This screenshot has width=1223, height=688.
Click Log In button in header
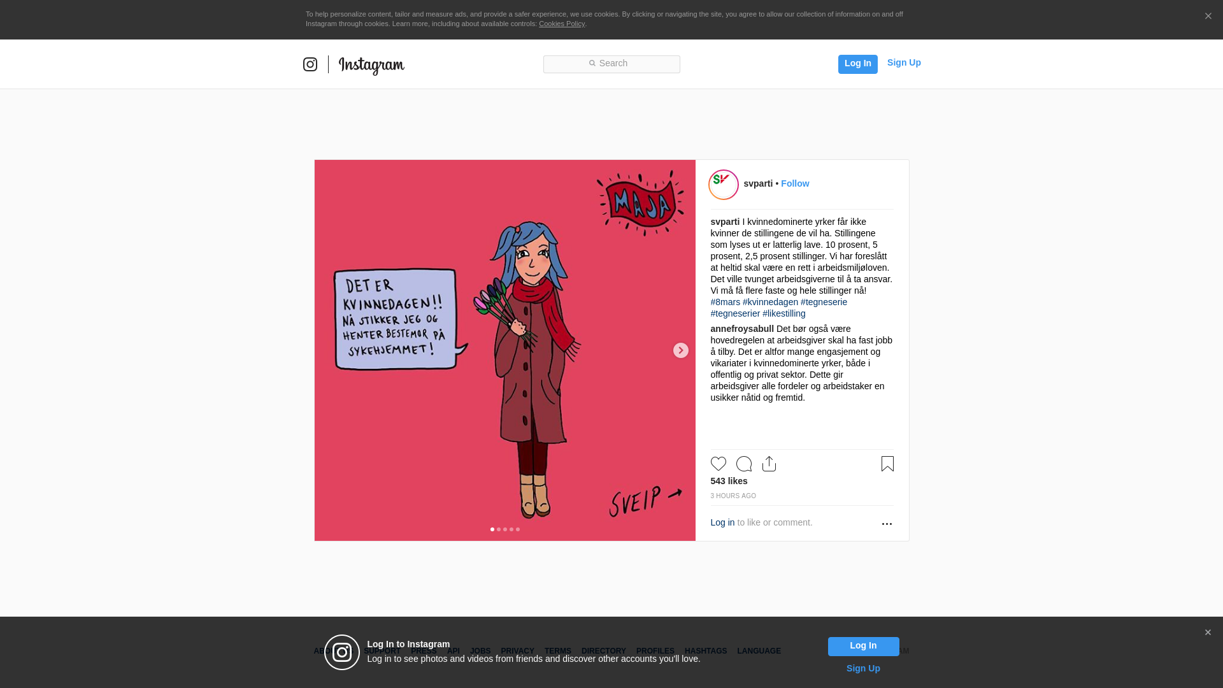click(858, 64)
